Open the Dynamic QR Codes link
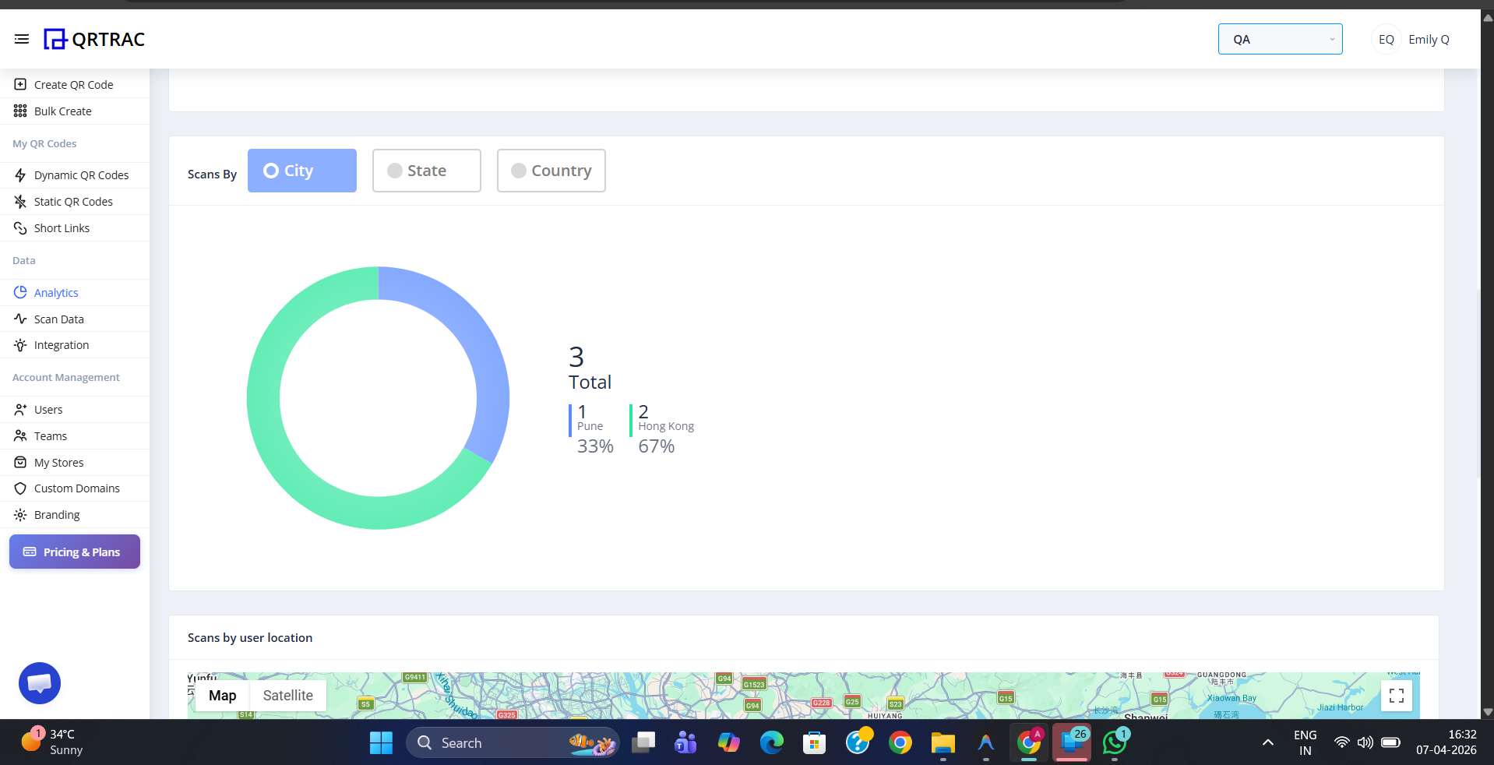Screen dimensions: 1494x765 [x=81, y=175]
